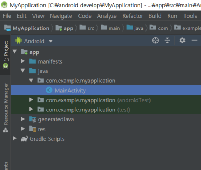This screenshot has width=201, height=170.
Task: Click com in the breadcrumb bar
Action: click(163, 28)
